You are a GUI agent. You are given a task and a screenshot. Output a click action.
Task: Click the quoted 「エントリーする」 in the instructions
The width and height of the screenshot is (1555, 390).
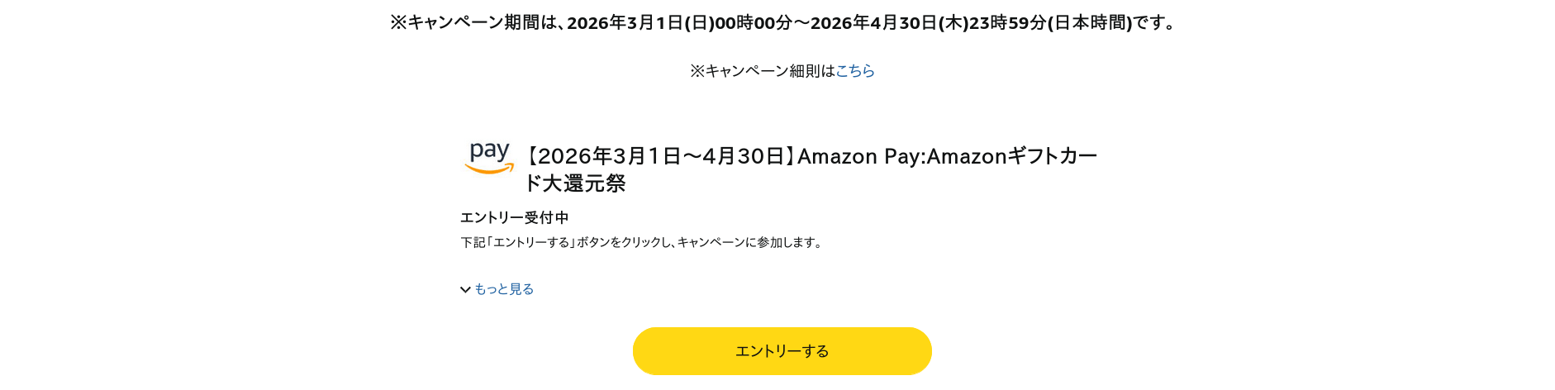(531, 243)
